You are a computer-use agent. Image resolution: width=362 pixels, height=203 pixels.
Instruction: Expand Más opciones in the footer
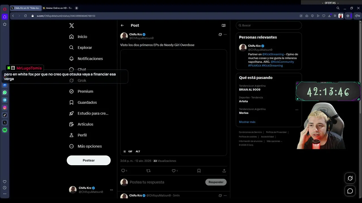coord(275,141)
